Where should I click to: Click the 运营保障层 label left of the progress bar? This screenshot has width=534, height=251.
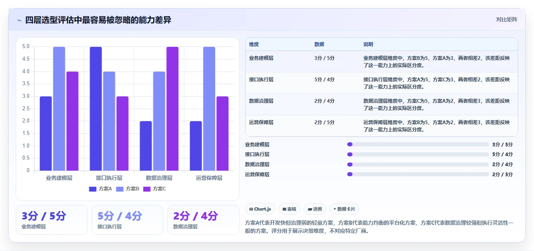(x=257, y=174)
